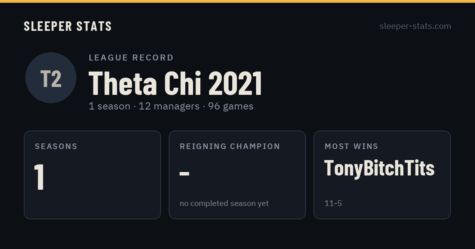Open the SEASONS stat card
This screenshot has height=249, width=475.
tap(92, 175)
